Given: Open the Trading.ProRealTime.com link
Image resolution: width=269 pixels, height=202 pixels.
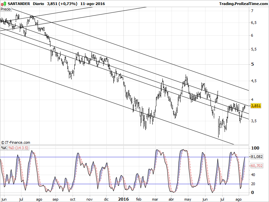Looking at the screenshot, I should coord(243,4).
